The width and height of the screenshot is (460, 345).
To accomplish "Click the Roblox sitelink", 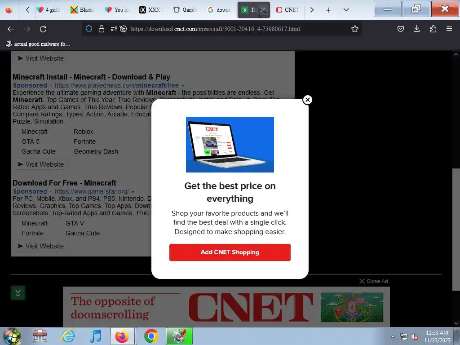I will coord(83,132).
